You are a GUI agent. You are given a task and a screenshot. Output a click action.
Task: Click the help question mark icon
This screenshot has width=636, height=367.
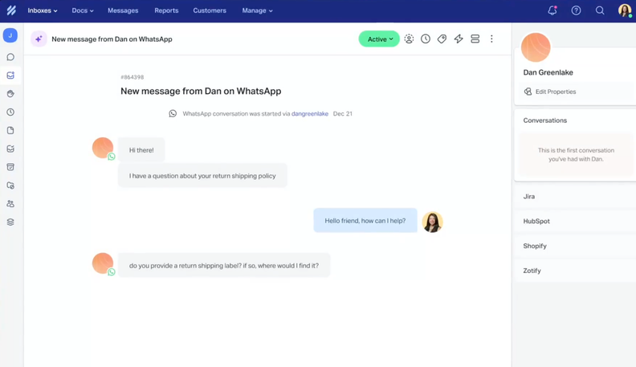tap(576, 10)
